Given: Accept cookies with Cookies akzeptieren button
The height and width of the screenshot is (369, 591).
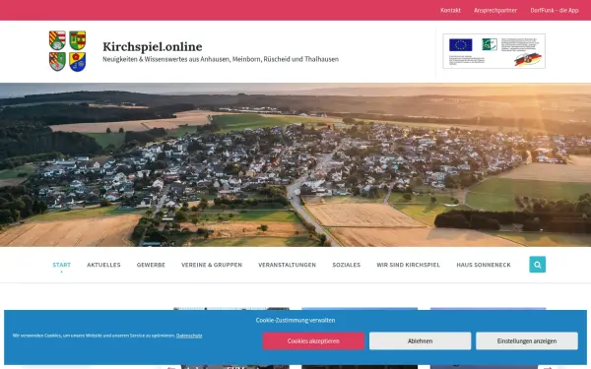Looking at the screenshot, I should point(313,340).
